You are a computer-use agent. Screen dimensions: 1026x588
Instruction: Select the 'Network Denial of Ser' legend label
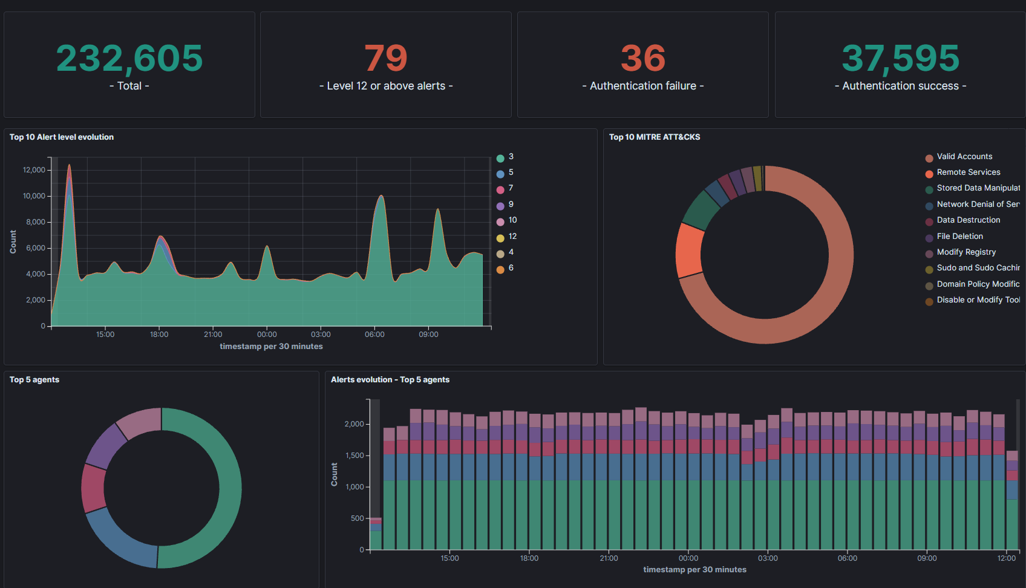coord(978,204)
